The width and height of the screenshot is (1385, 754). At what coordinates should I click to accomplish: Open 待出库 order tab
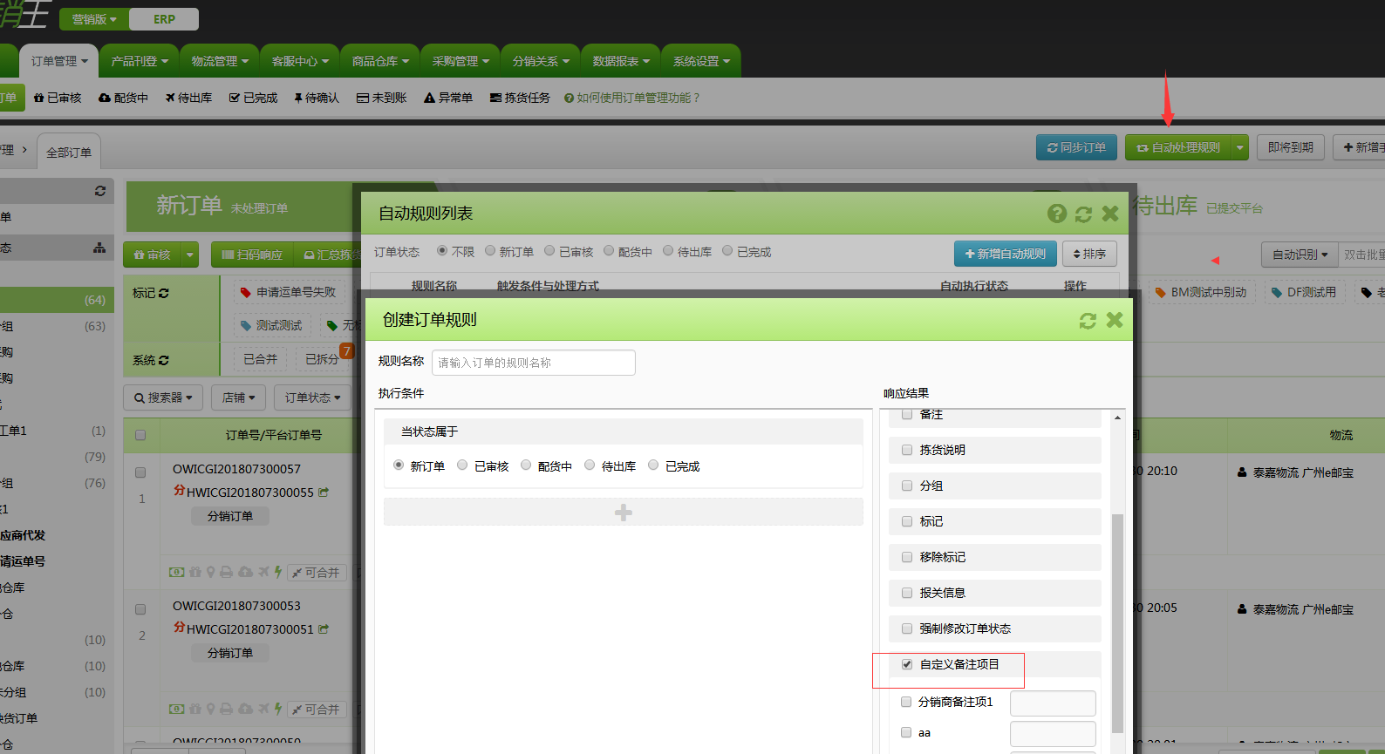(189, 98)
